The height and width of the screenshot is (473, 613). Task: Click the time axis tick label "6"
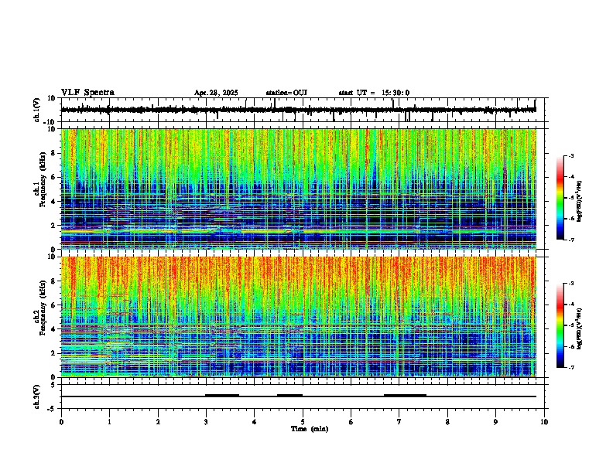tap(351, 422)
